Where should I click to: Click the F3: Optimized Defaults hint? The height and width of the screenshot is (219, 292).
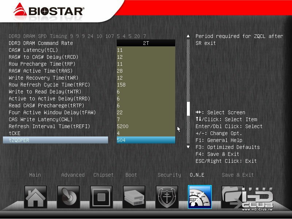pos(227,147)
